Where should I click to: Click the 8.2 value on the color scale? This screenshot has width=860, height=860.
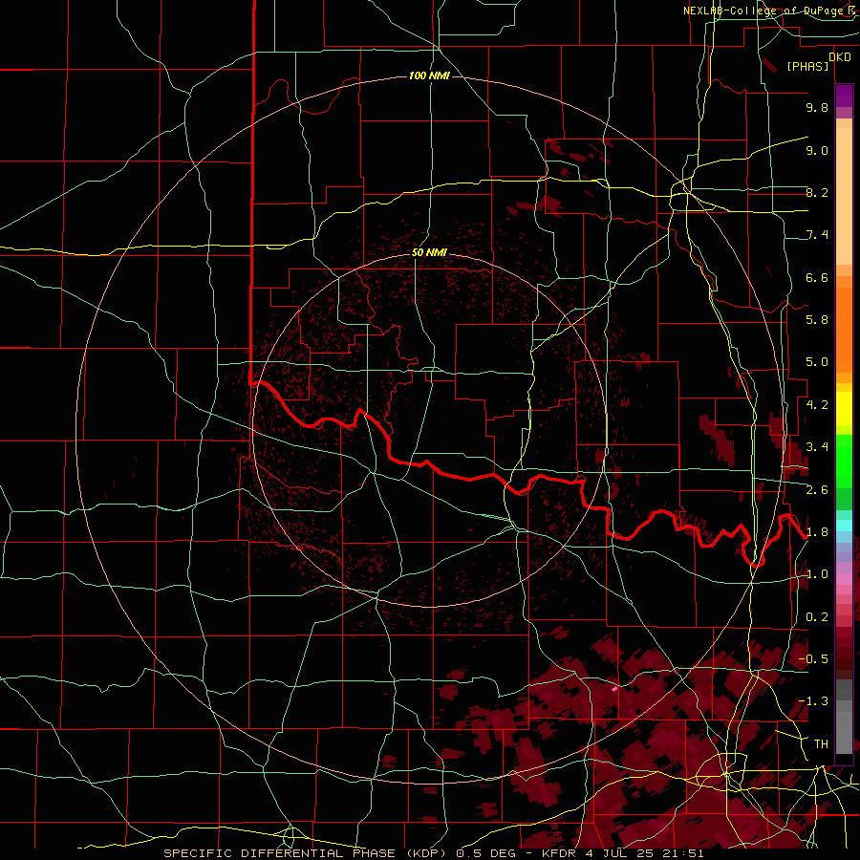coord(817,192)
